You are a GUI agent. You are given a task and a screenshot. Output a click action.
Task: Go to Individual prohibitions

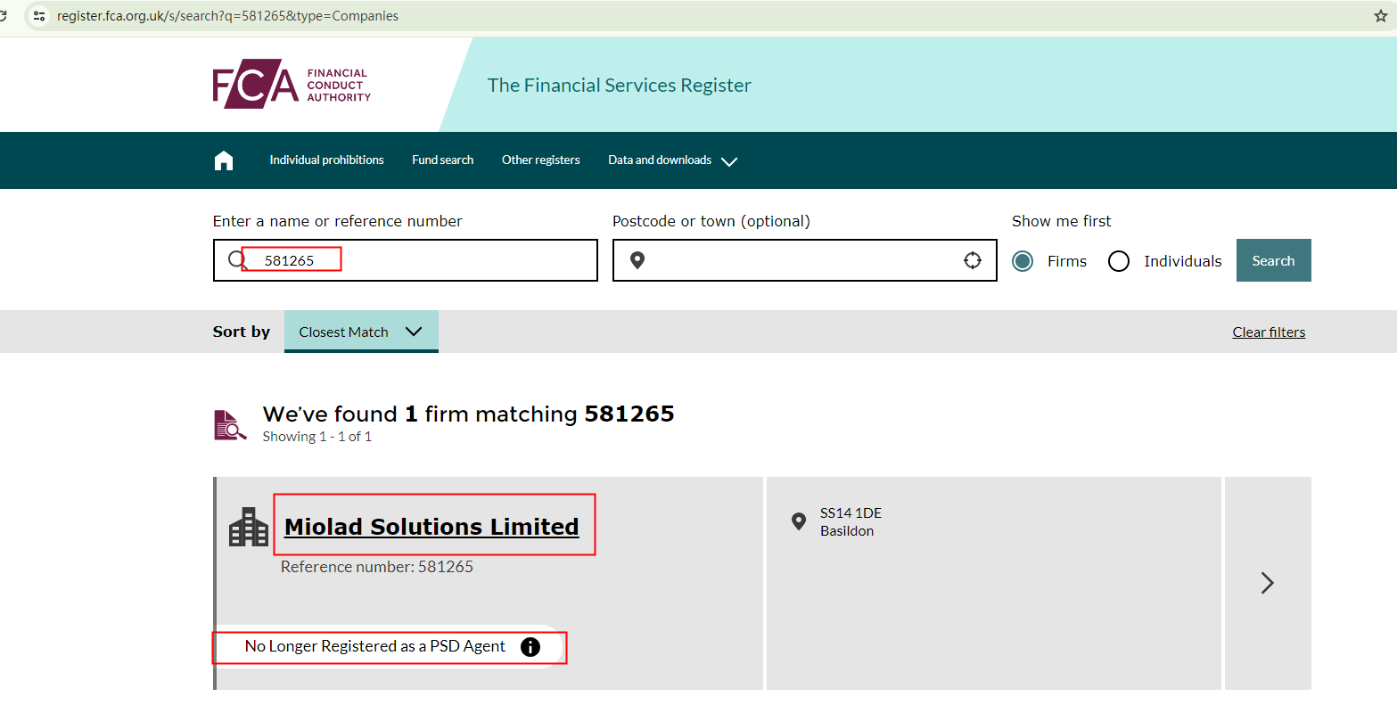click(326, 160)
